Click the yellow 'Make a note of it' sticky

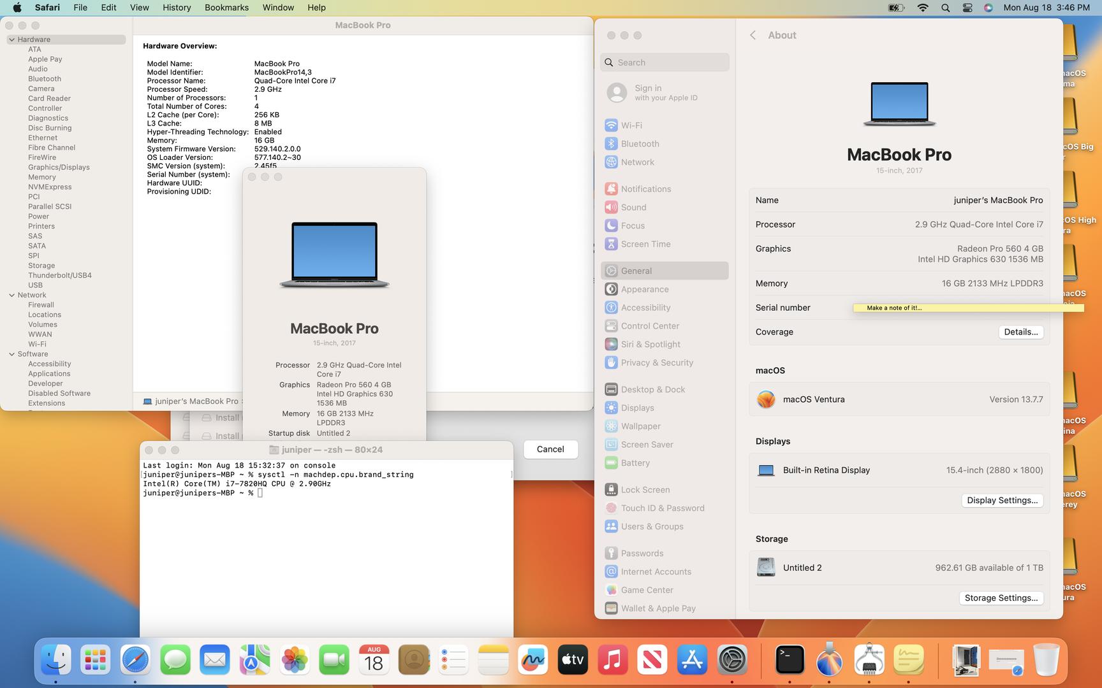click(968, 308)
